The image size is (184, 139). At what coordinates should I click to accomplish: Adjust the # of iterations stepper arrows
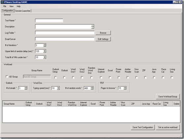pos(45,45)
